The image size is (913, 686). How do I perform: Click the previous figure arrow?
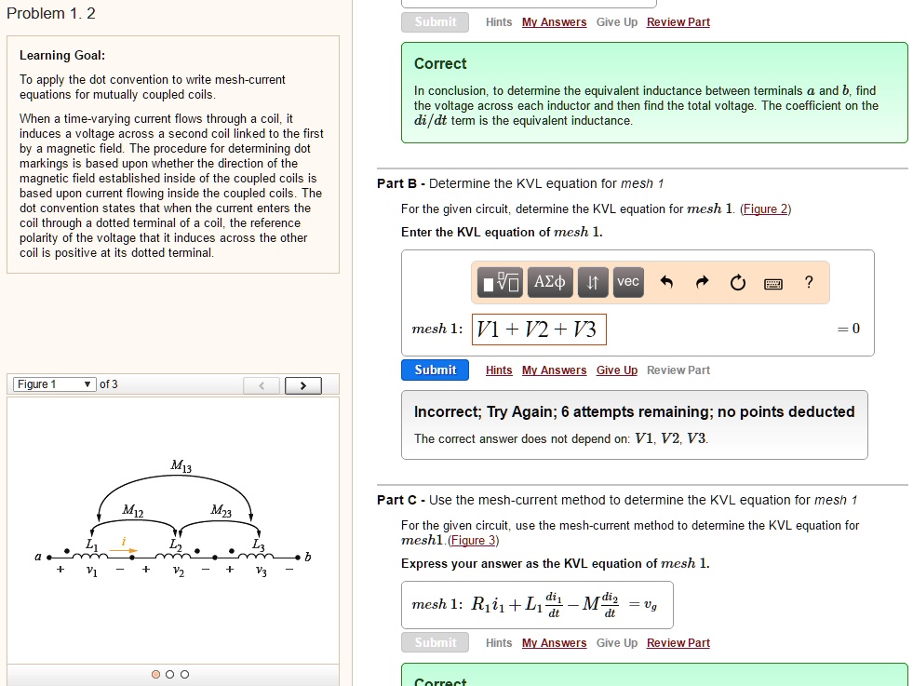click(x=262, y=383)
